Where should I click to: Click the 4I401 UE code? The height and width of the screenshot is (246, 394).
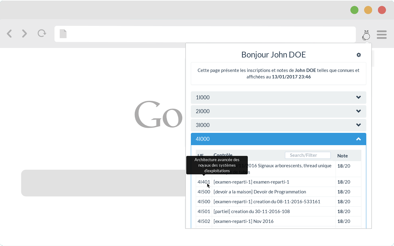[204, 182]
